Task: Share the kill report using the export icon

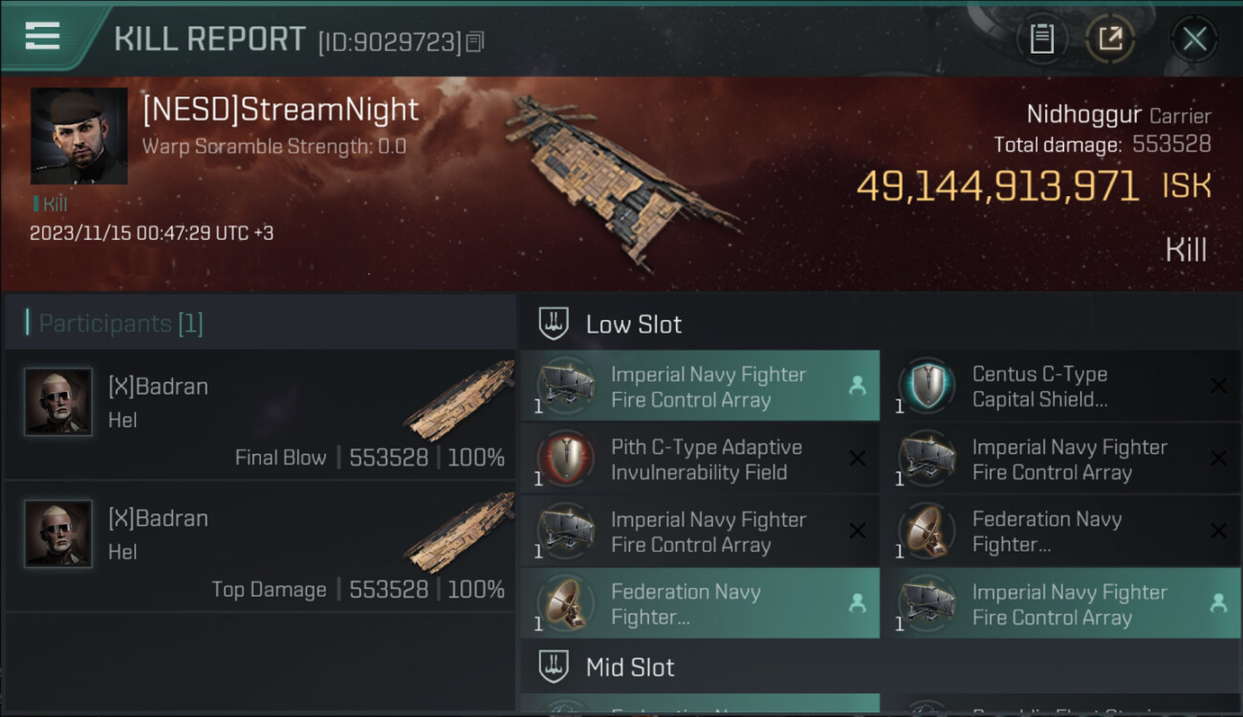Action: 1109,39
